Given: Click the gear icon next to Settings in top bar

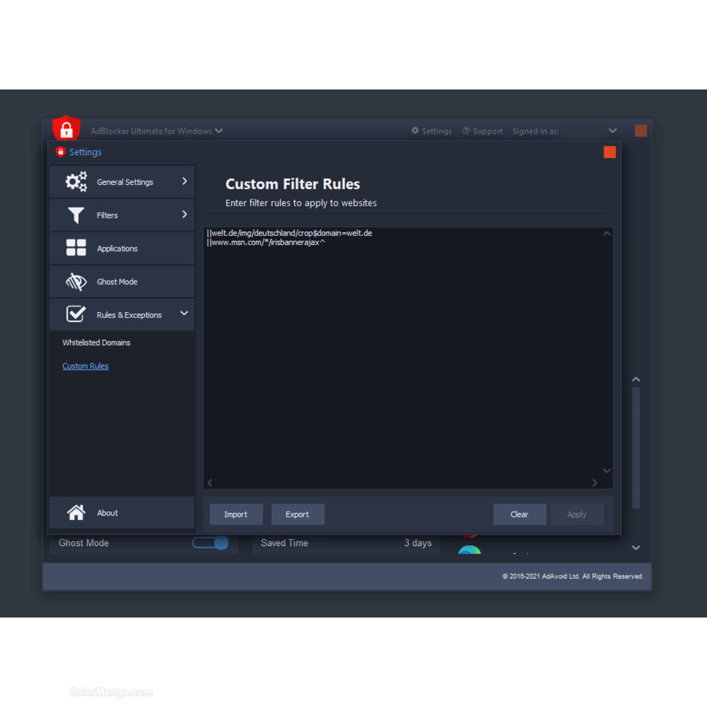Looking at the screenshot, I should pos(415,130).
